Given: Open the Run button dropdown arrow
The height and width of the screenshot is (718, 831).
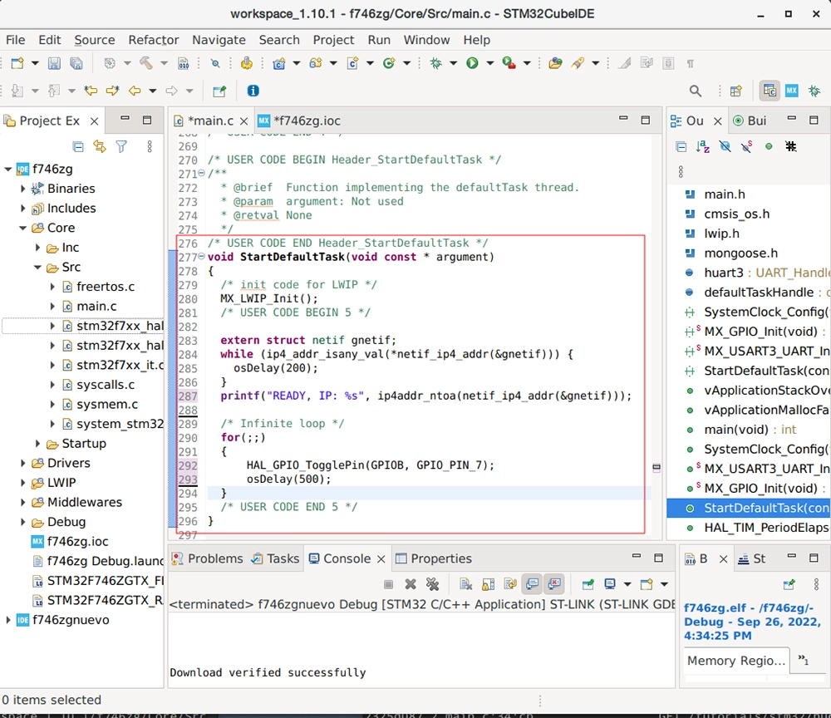Looking at the screenshot, I should [489, 63].
